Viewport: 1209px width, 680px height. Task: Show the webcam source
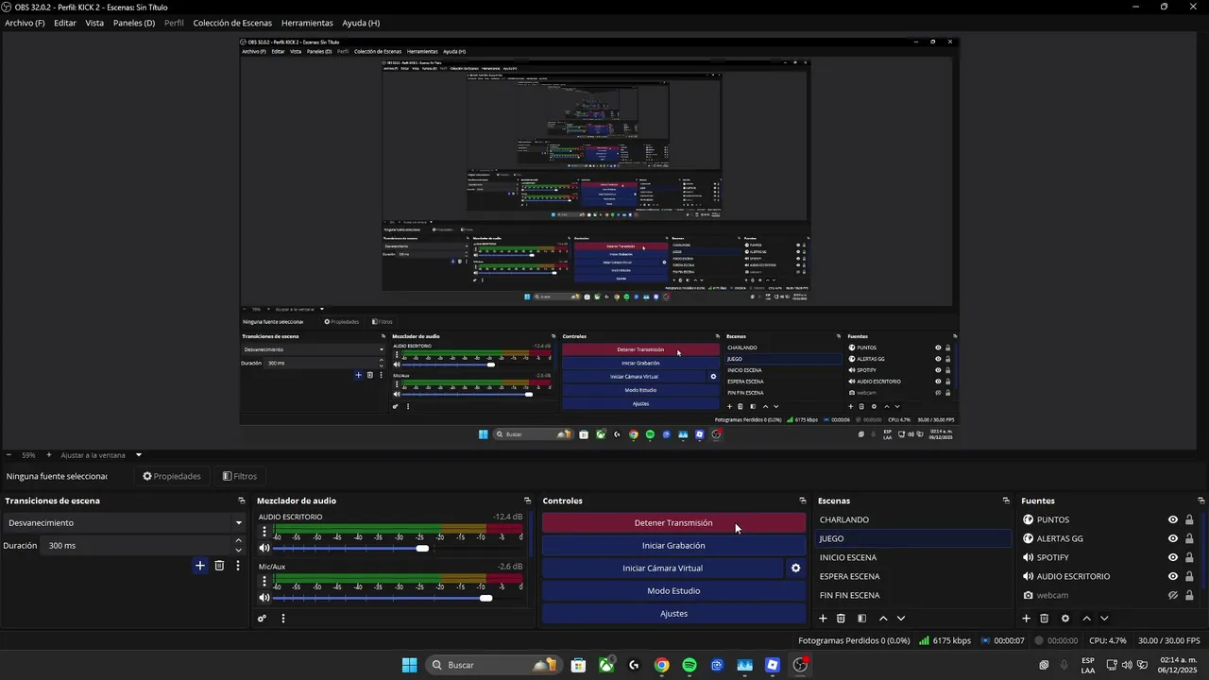pyautogui.click(x=1173, y=595)
